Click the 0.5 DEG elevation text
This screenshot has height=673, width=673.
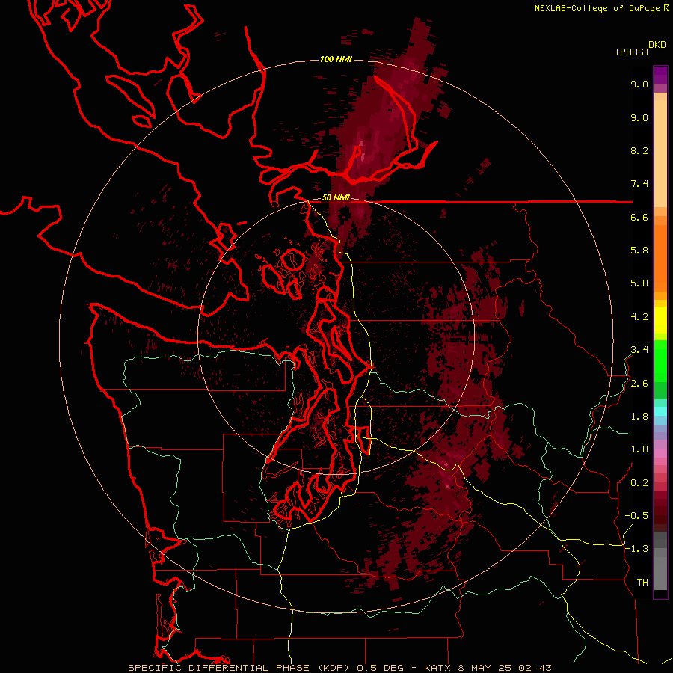pos(381,668)
